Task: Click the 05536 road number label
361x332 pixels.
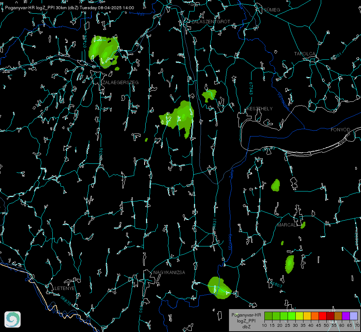Action: coord(101,154)
